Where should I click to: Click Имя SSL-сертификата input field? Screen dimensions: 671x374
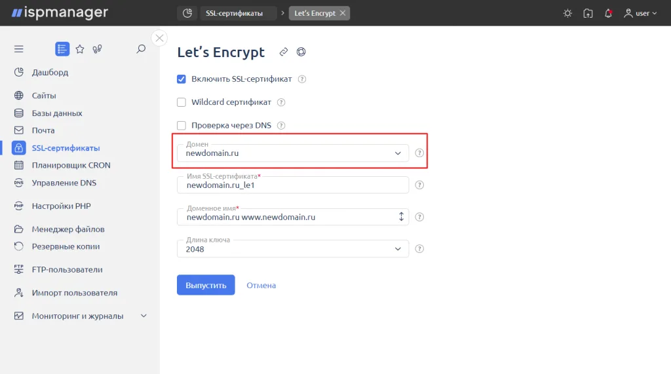(x=293, y=185)
